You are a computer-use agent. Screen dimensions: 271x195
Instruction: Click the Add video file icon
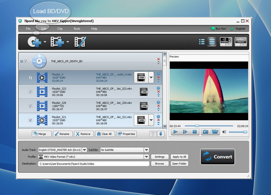[57, 42]
